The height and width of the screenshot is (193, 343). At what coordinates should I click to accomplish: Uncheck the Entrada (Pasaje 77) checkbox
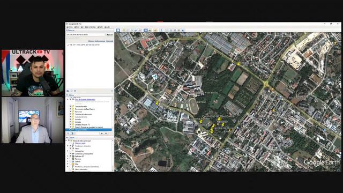tap(71, 124)
